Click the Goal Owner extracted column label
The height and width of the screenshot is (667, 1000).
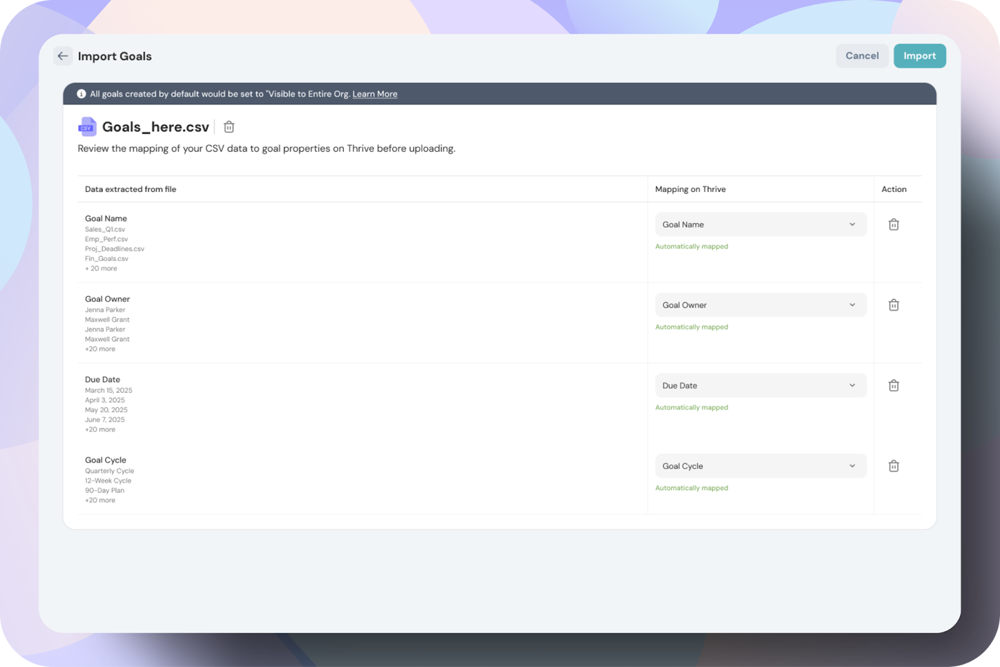[107, 299]
